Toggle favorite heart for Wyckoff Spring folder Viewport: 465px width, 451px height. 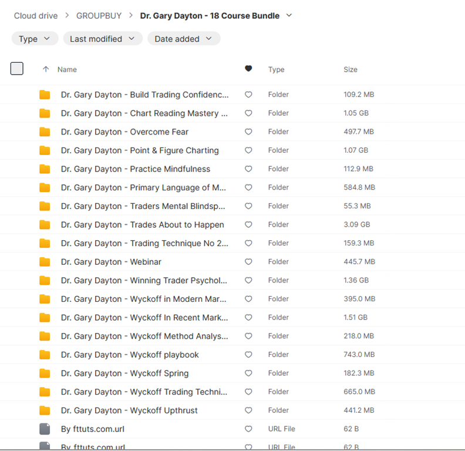click(x=248, y=373)
